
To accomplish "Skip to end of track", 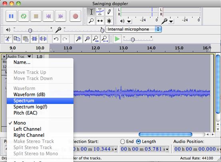I will coord(61,16).
